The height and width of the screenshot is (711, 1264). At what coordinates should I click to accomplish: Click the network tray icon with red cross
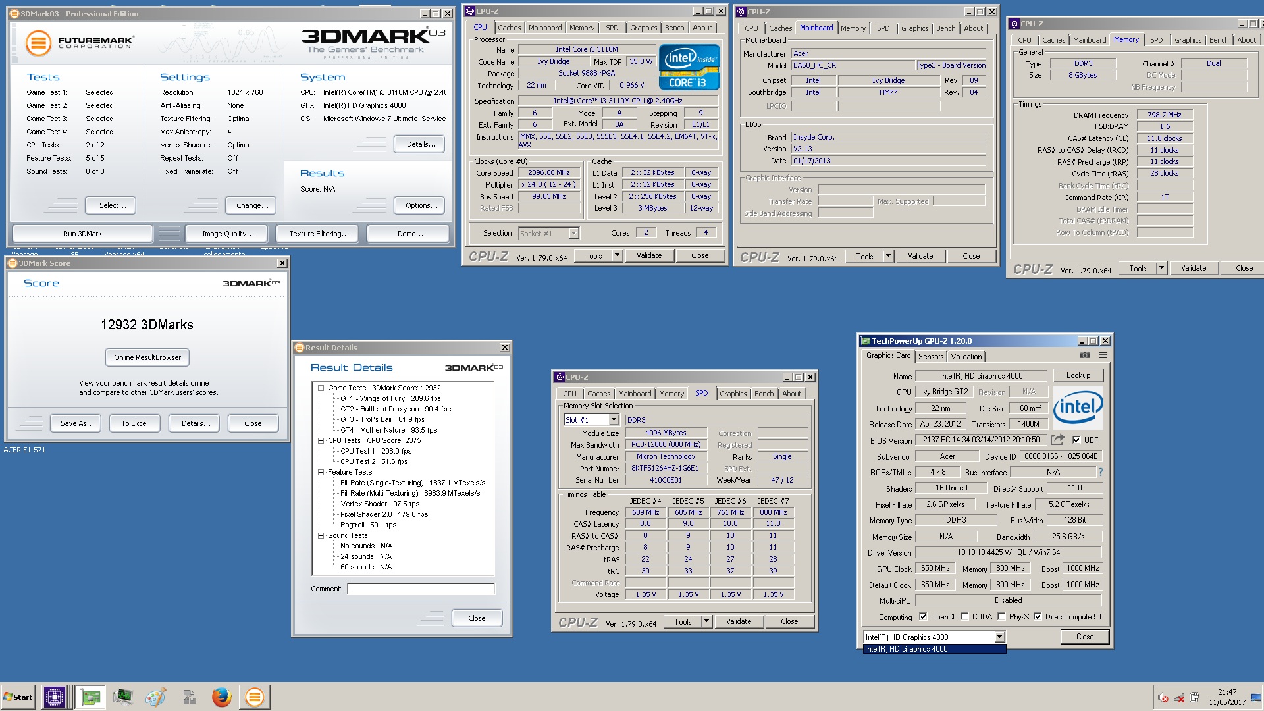coord(1179,698)
